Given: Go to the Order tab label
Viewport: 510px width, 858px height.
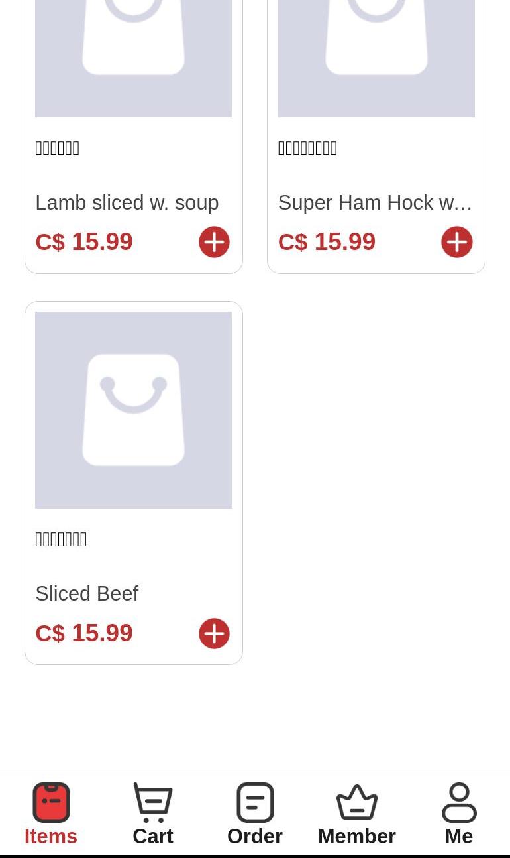Looking at the screenshot, I should 255,837.
